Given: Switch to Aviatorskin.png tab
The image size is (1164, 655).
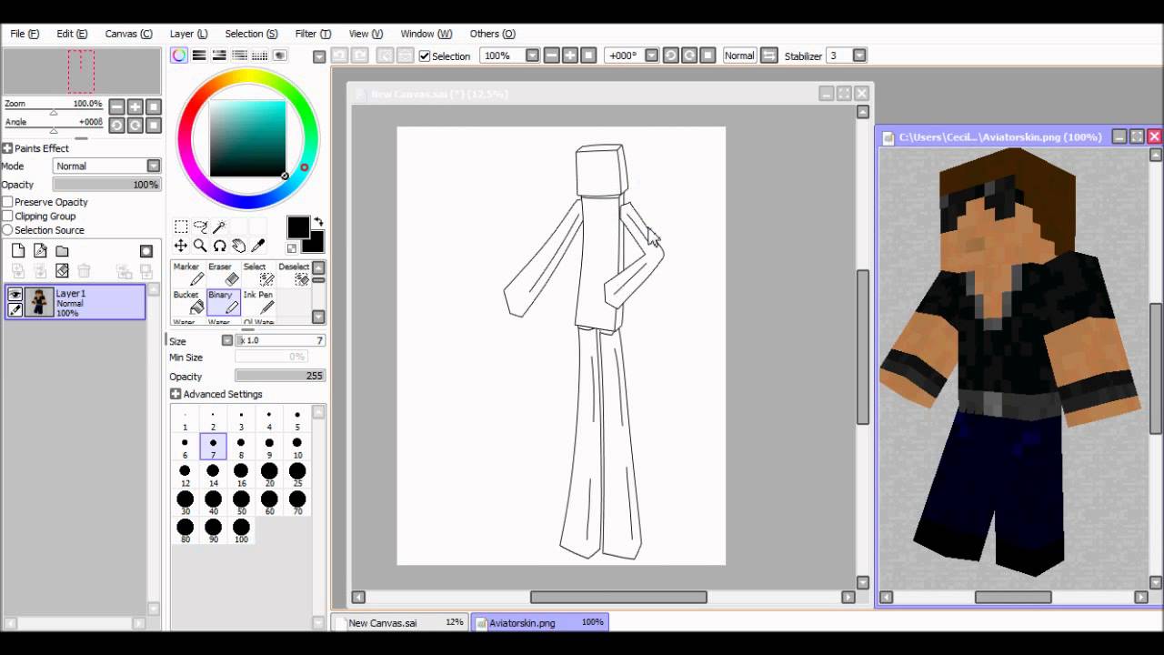Looking at the screenshot, I should (x=539, y=623).
